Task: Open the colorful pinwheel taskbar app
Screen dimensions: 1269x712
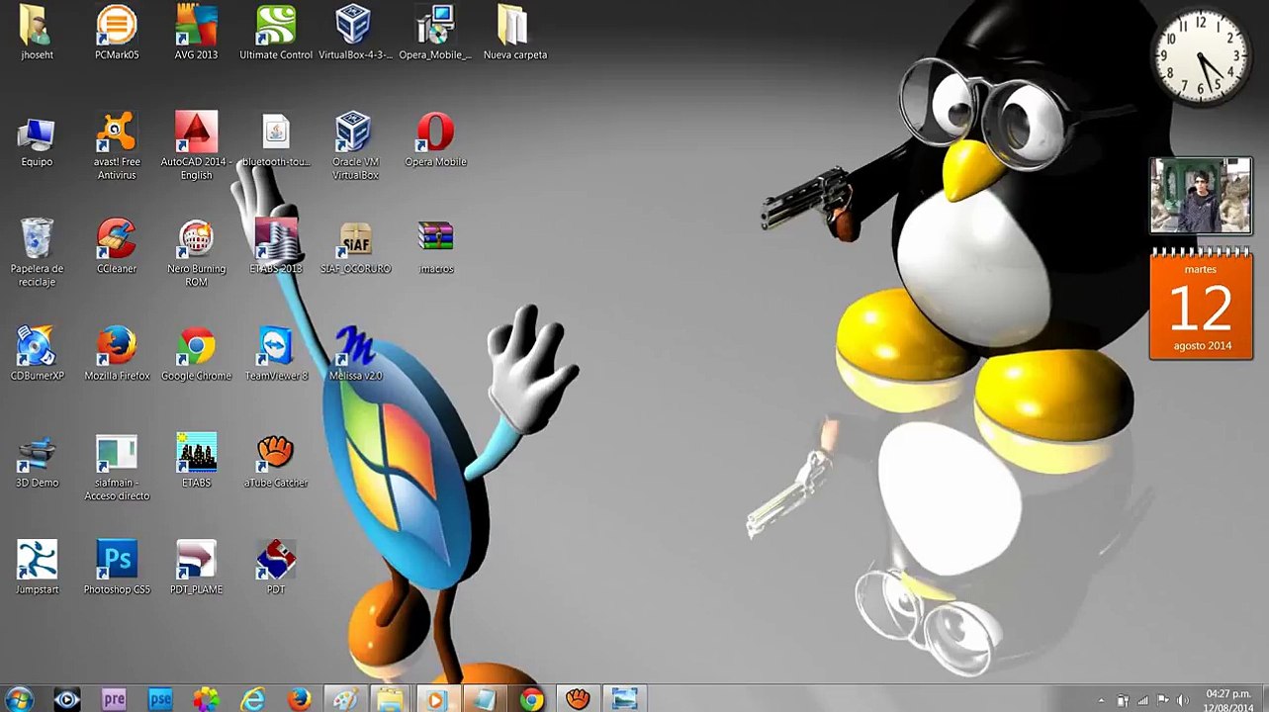Action: point(207,699)
